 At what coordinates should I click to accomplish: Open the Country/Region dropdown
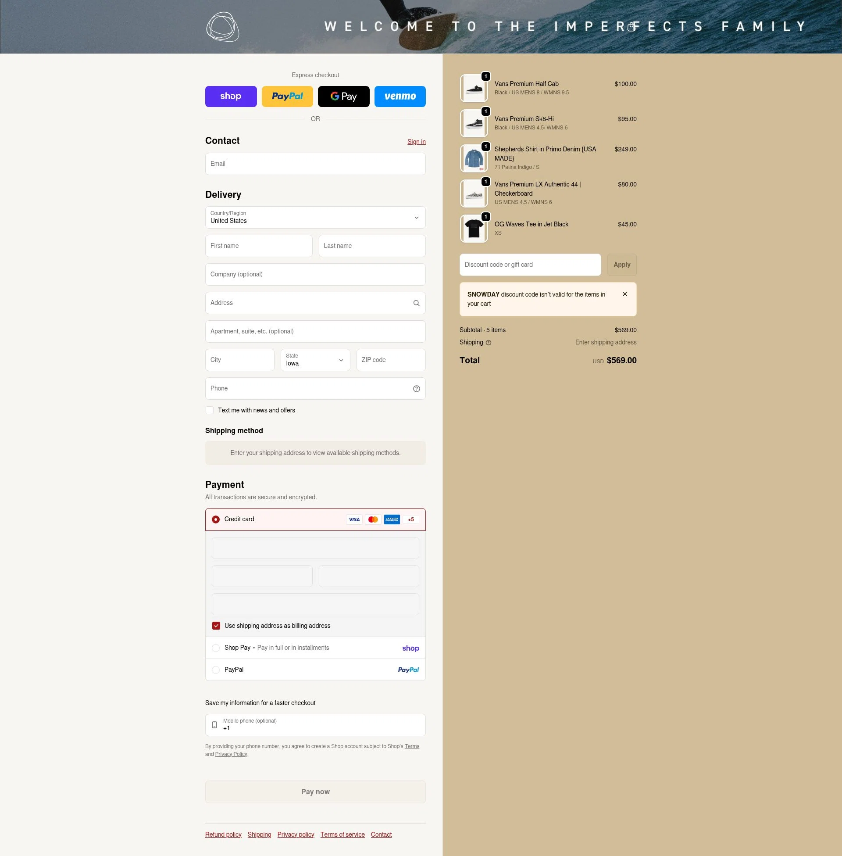pyautogui.click(x=315, y=218)
